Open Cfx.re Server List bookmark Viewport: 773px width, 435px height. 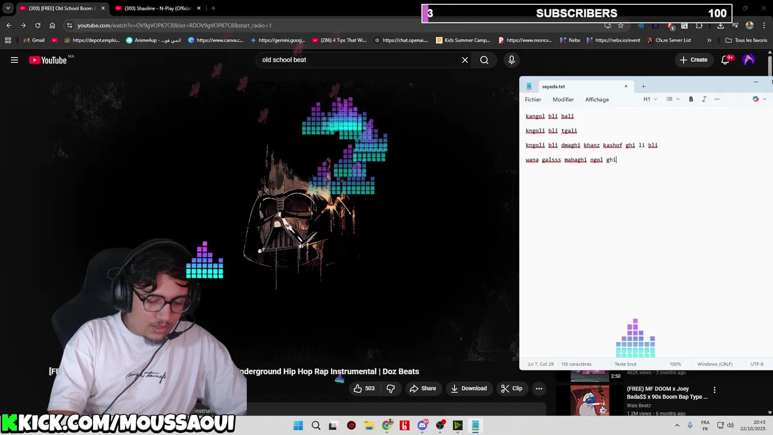(x=669, y=40)
